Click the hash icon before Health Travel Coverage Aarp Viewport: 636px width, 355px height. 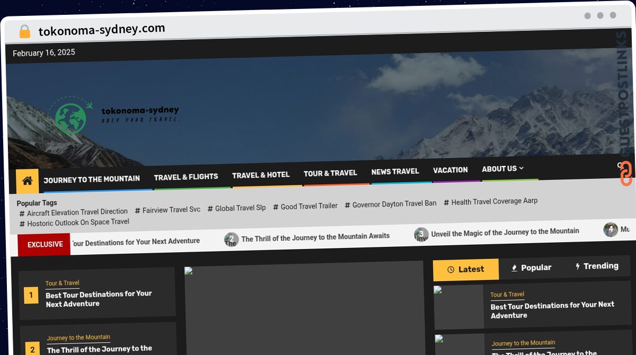[x=447, y=202]
